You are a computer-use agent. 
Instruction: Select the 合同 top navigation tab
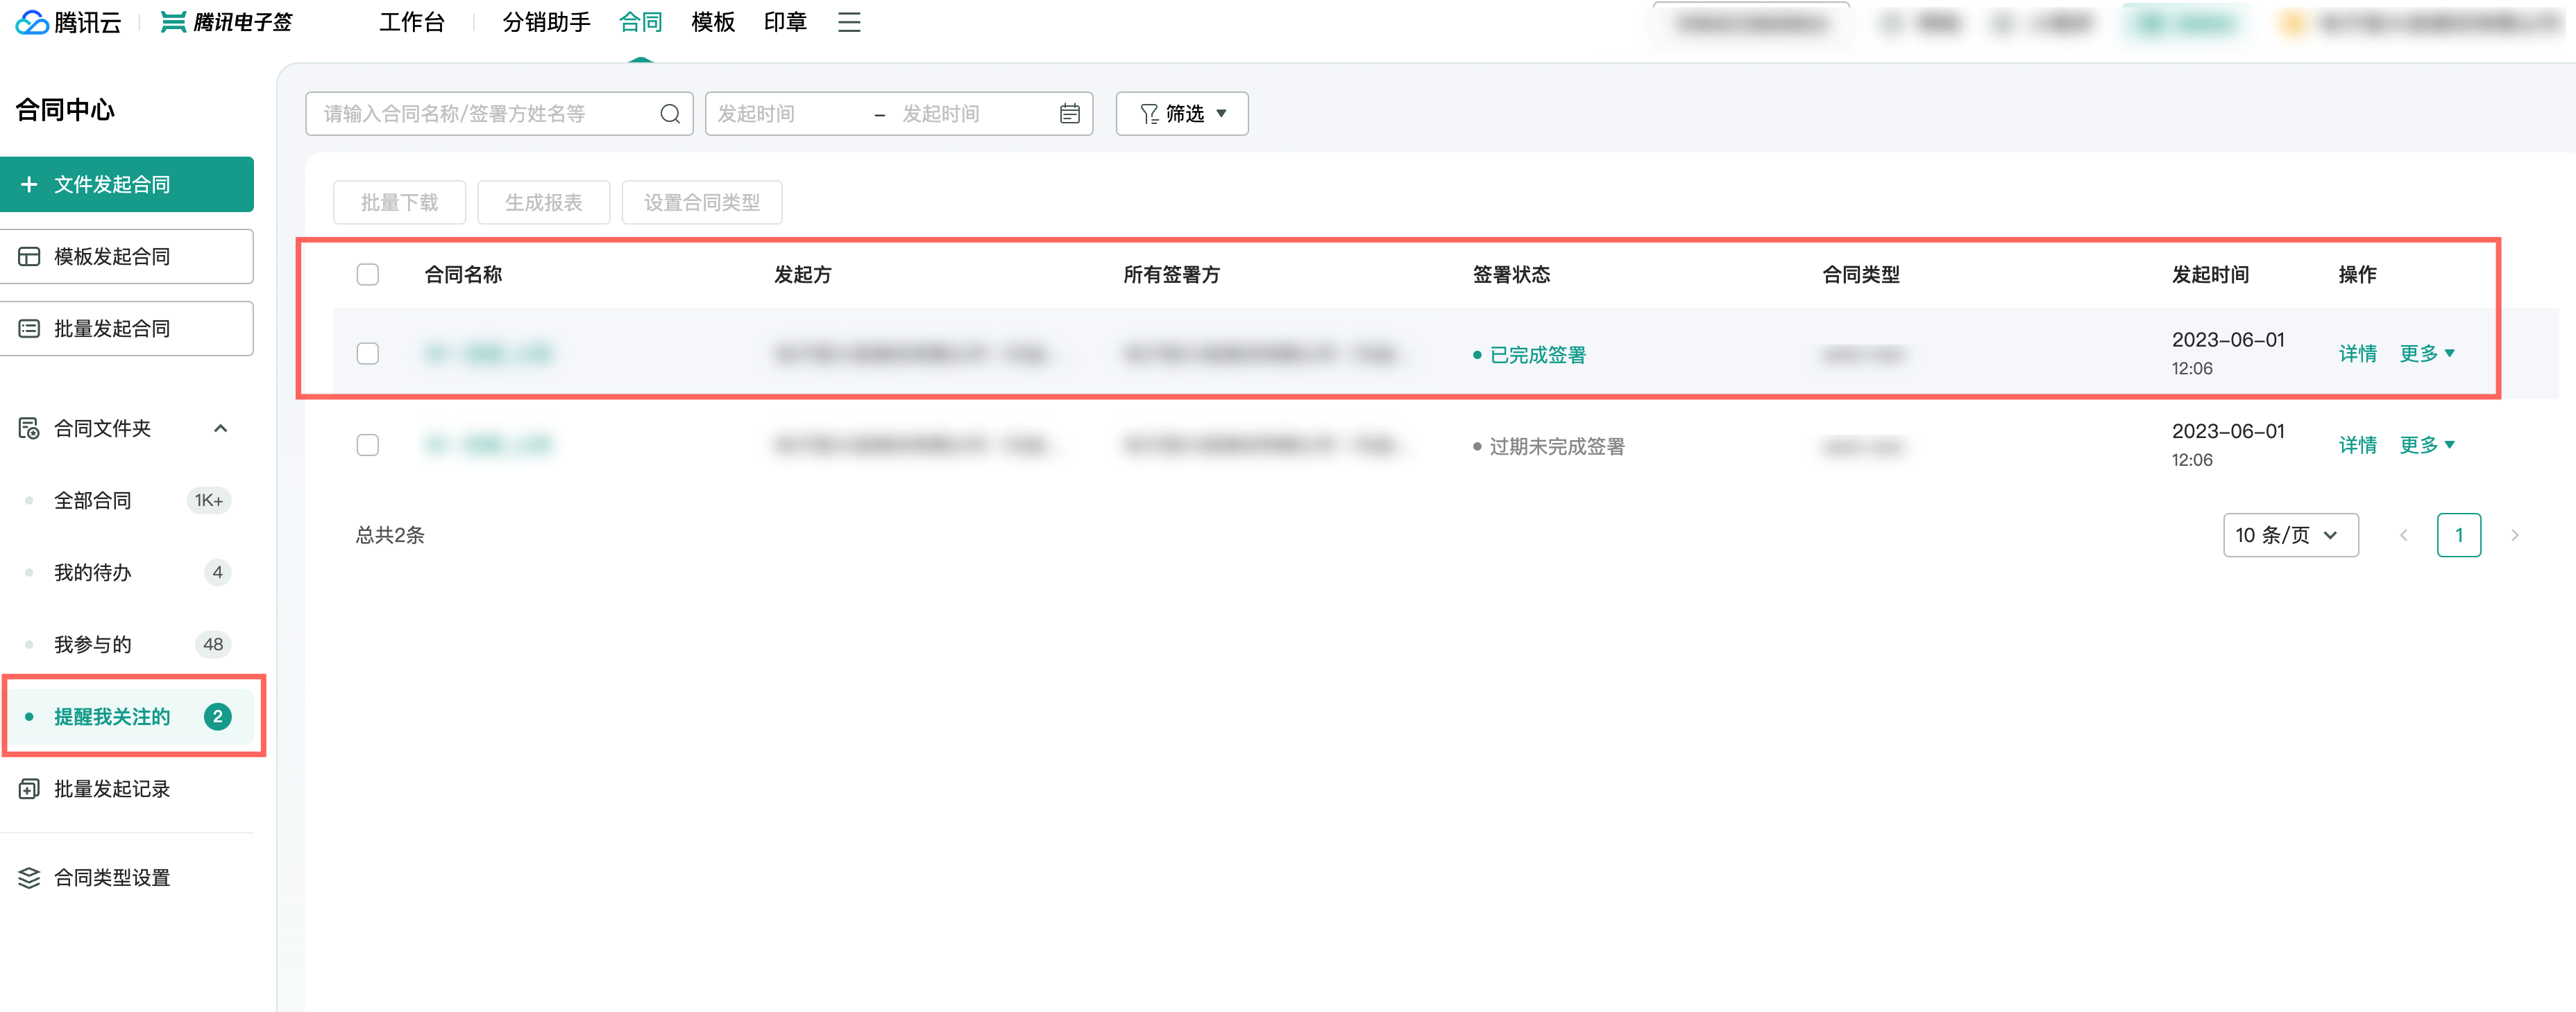[x=641, y=22]
